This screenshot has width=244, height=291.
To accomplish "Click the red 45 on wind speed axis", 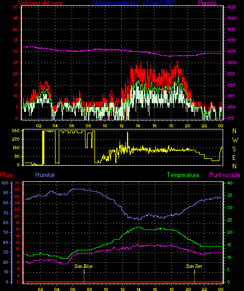I will tap(15, 18).
